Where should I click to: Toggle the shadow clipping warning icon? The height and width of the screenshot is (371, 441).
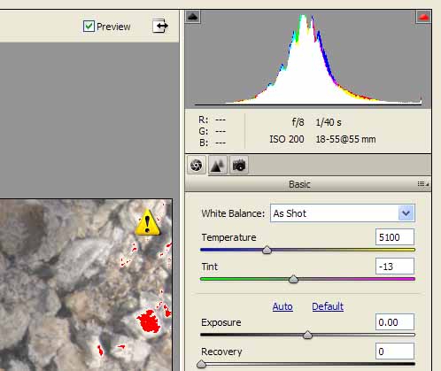193,17
